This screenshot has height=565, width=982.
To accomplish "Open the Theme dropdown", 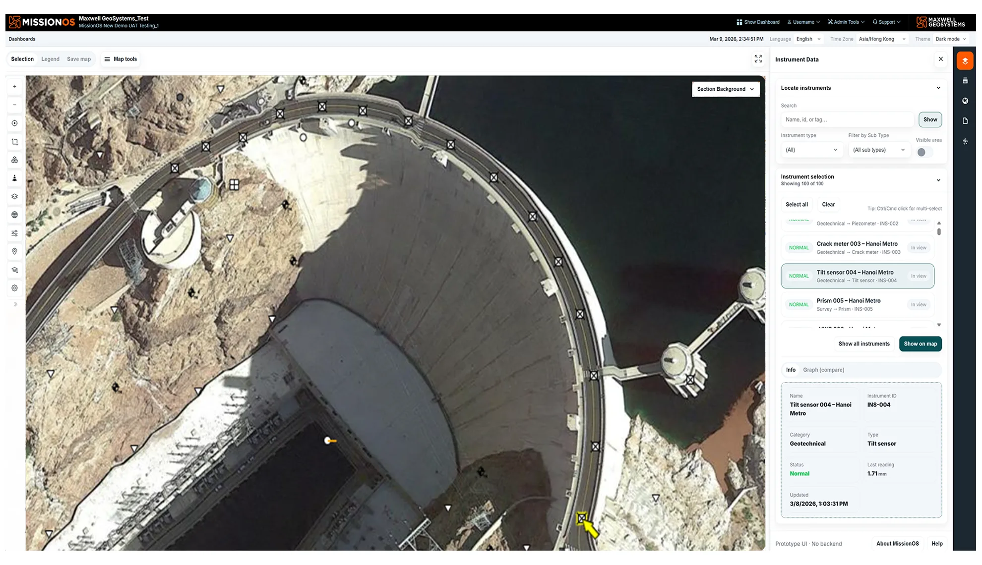I will (951, 39).
